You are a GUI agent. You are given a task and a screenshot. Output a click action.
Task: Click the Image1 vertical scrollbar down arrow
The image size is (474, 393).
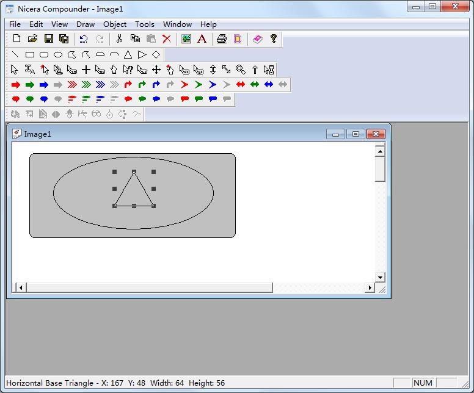[380, 277]
